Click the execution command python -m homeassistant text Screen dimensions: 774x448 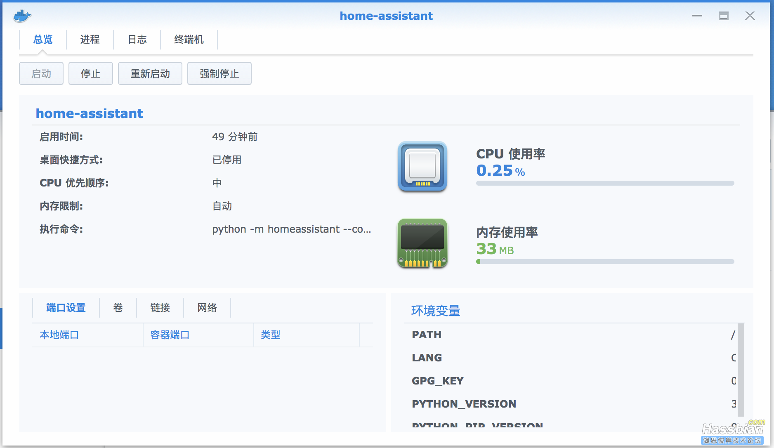coord(292,229)
